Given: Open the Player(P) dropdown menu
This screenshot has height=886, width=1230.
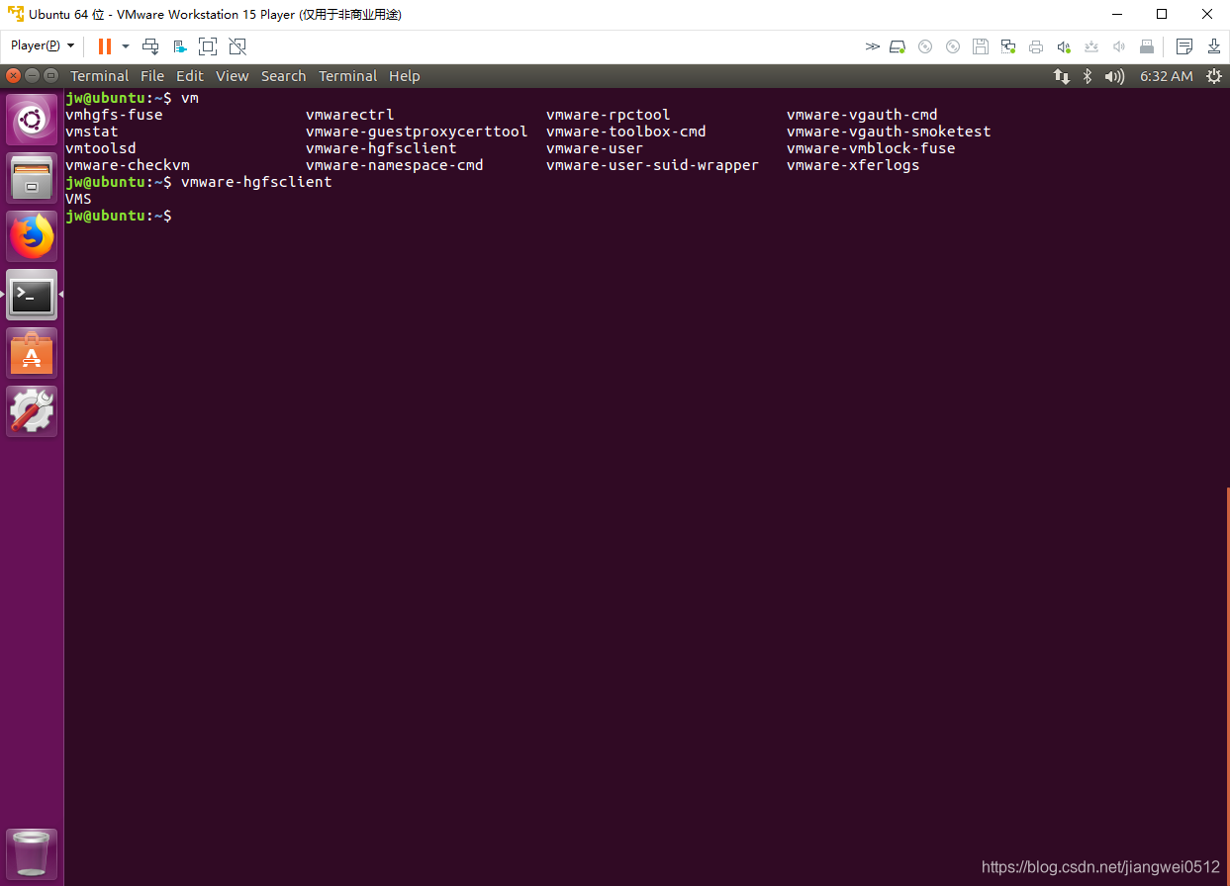Looking at the screenshot, I should coord(43,45).
